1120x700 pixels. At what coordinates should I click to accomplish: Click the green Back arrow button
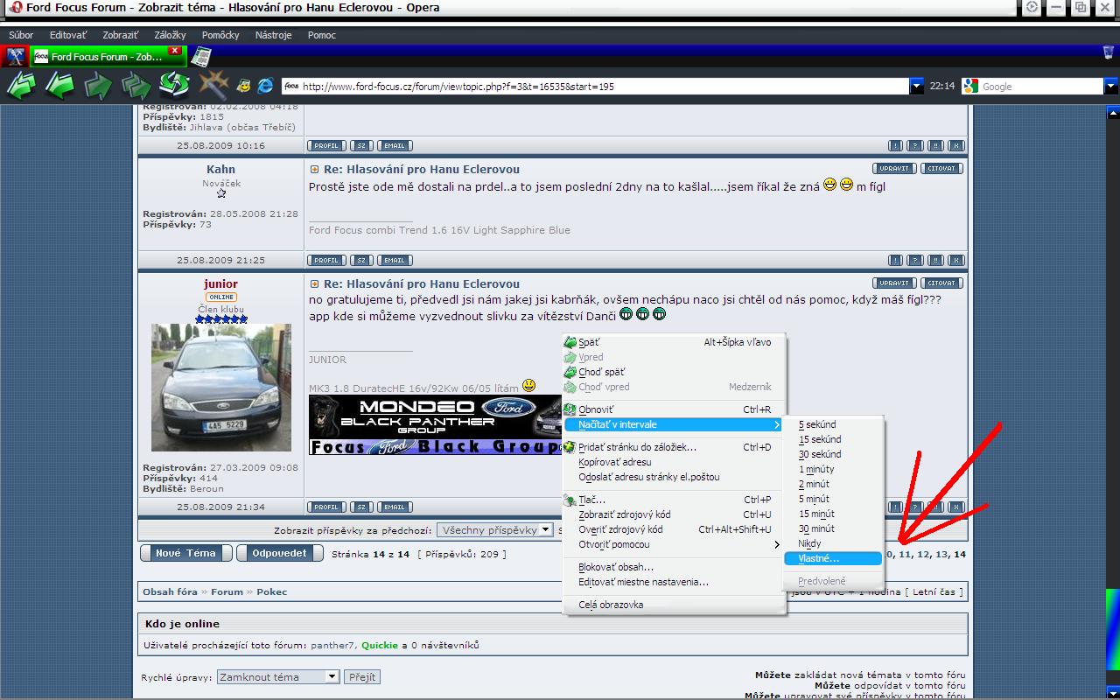click(x=59, y=86)
